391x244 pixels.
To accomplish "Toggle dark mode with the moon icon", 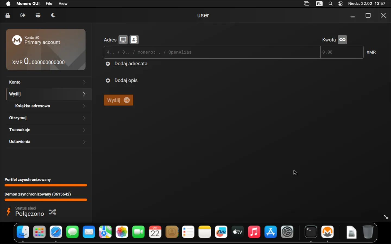I will [53, 15].
